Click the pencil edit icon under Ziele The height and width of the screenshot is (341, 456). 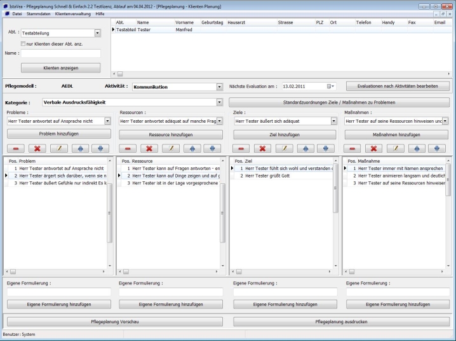coord(285,148)
